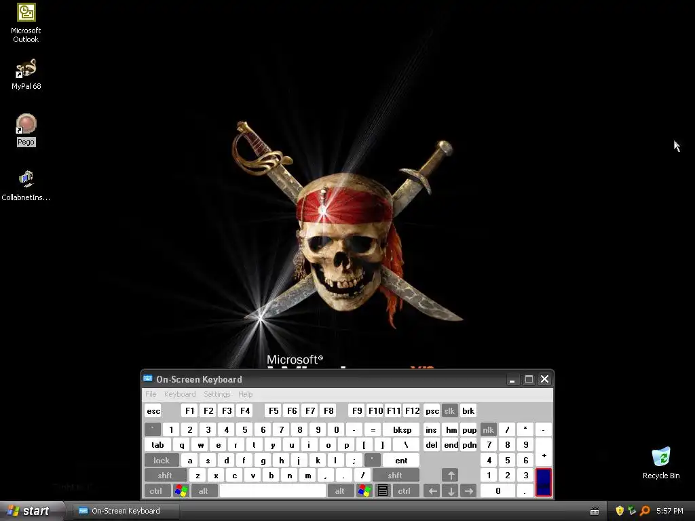
Task: Click the numpad 0 key
Action: (x=498, y=491)
